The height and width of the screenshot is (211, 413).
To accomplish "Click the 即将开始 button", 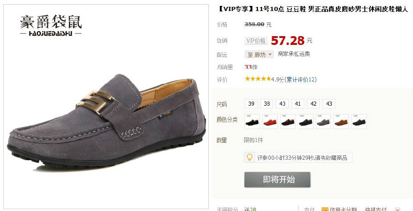I will (x=277, y=179).
